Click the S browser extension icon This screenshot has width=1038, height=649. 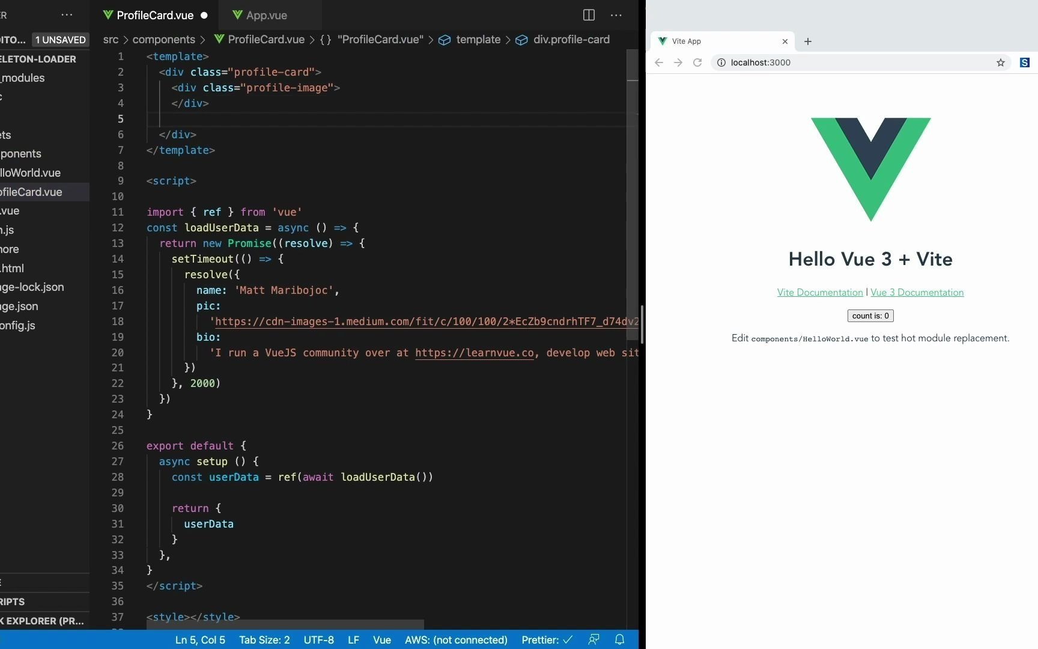pyautogui.click(x=1025, y=62)
